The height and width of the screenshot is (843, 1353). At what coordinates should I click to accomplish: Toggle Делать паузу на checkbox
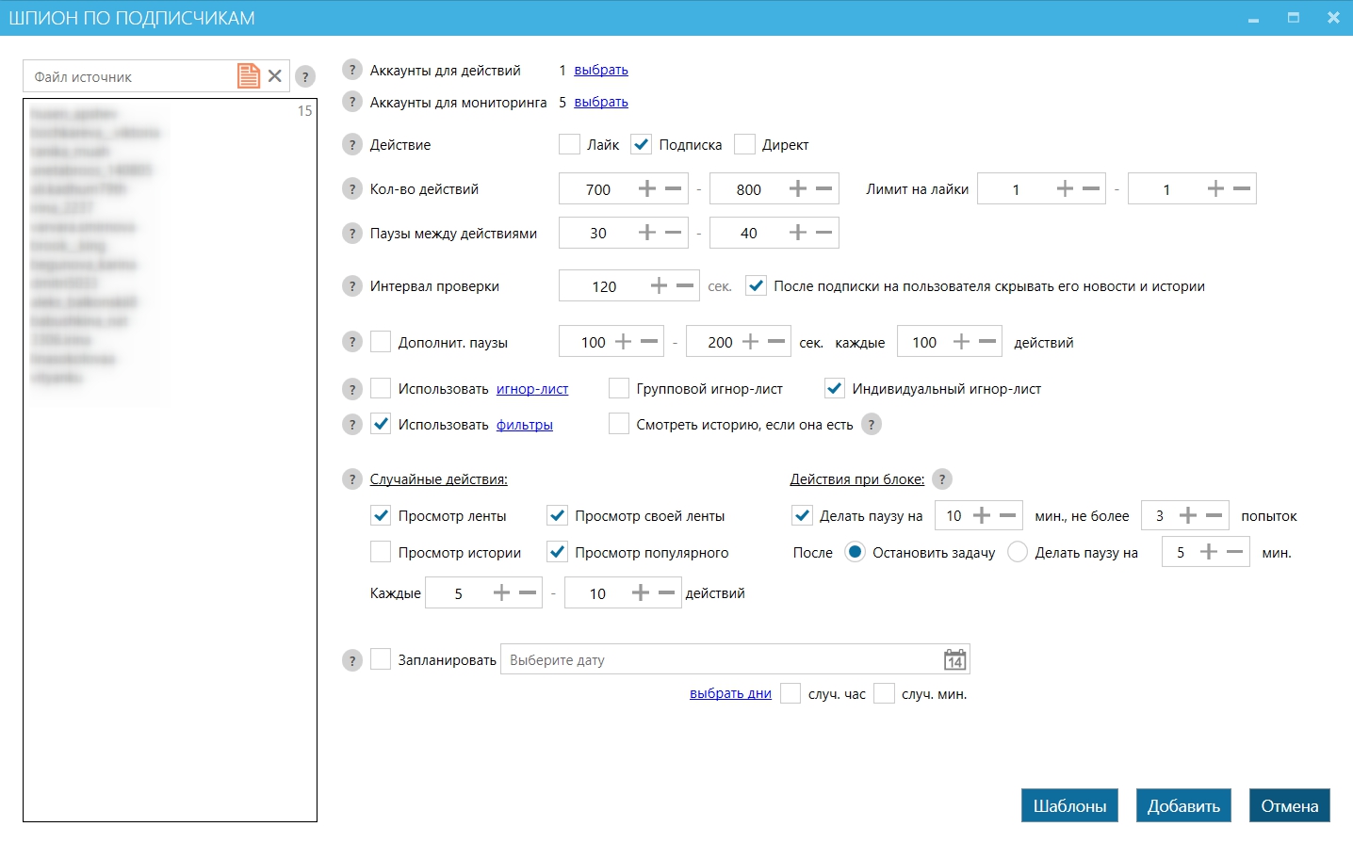(802, 515)
